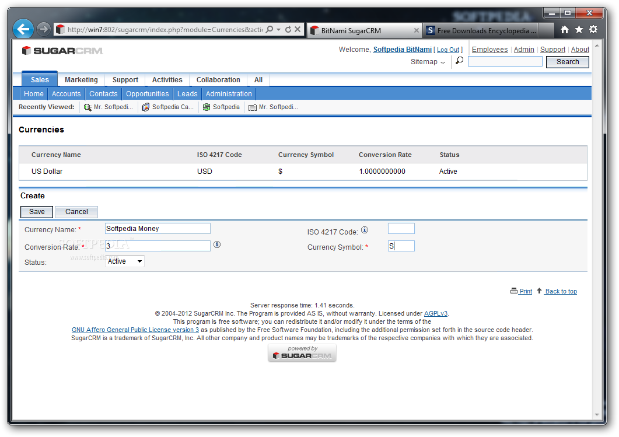Image resolution: width=619 pixels, height=437 pixels.
Task: Click the Save button
Action: 37,212
